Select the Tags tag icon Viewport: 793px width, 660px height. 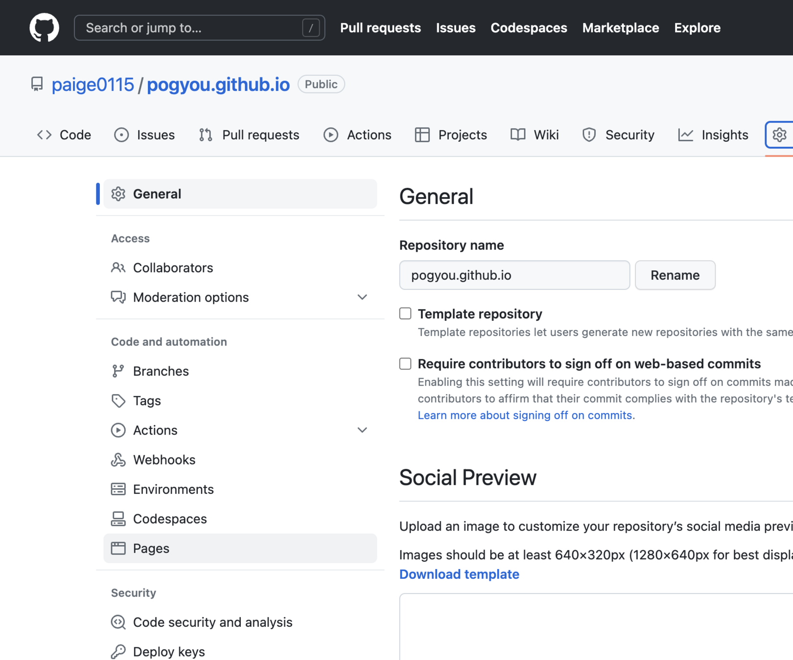coord(118,401)
